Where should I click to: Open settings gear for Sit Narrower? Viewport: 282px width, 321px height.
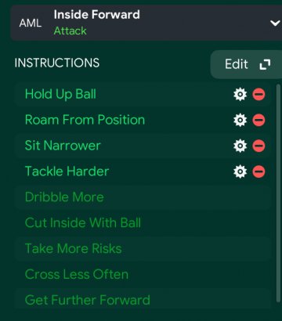(240, 146)
